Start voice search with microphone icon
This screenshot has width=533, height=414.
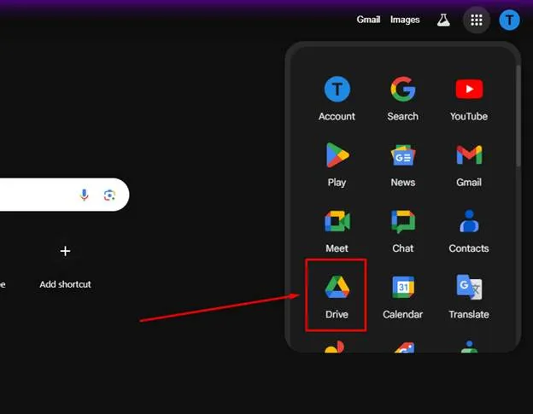tap(84, 195)
